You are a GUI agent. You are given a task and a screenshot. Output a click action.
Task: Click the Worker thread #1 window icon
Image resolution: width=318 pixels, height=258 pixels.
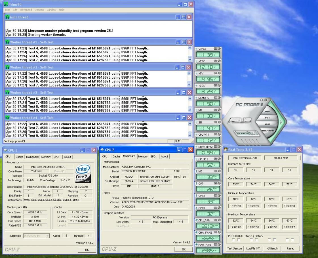coord(7,42)
